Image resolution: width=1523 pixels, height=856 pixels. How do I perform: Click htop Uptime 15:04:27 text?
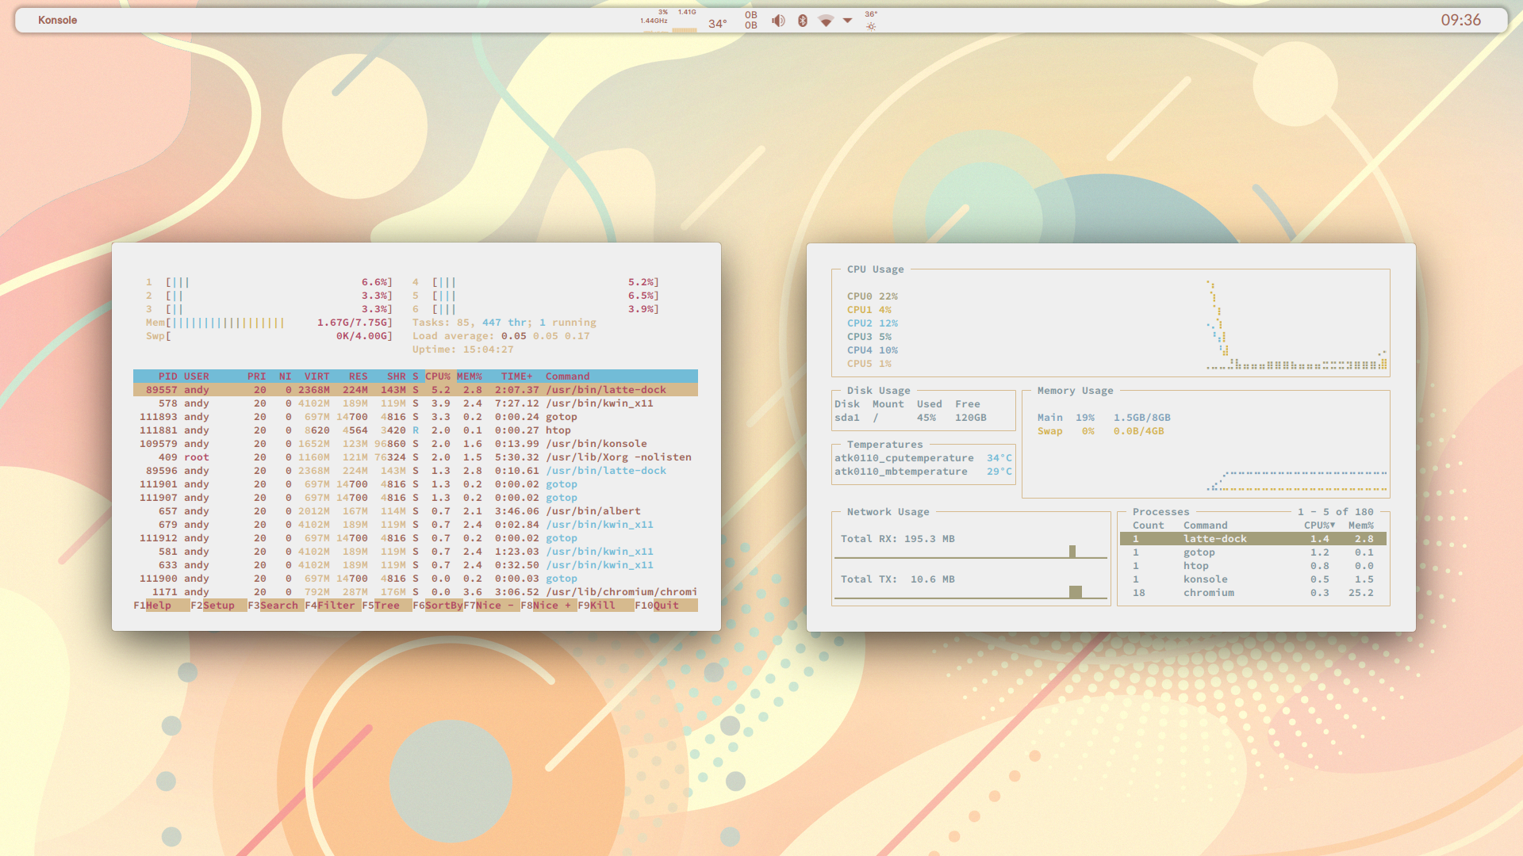(x=463, y=350)
